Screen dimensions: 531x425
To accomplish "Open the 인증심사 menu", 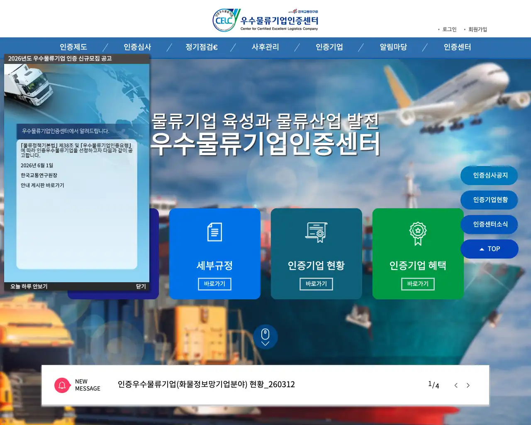I will tap(137, 47).
